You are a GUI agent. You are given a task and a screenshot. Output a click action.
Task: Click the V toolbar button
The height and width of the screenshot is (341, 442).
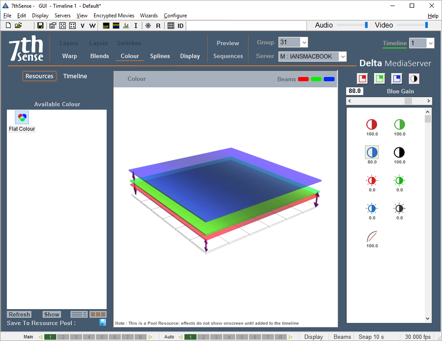pos(82,26)
